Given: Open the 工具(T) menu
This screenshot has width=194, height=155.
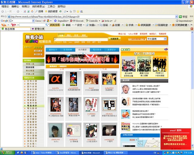Looking at the screenshot, I should click(x=51, y=6).
